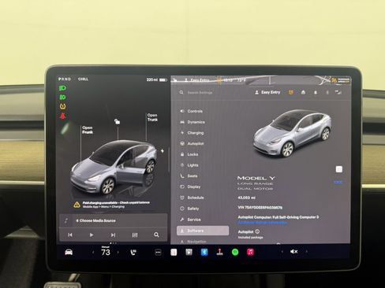
Task: Tap the muted speaker volume icon
Action: tap(293, 252)
